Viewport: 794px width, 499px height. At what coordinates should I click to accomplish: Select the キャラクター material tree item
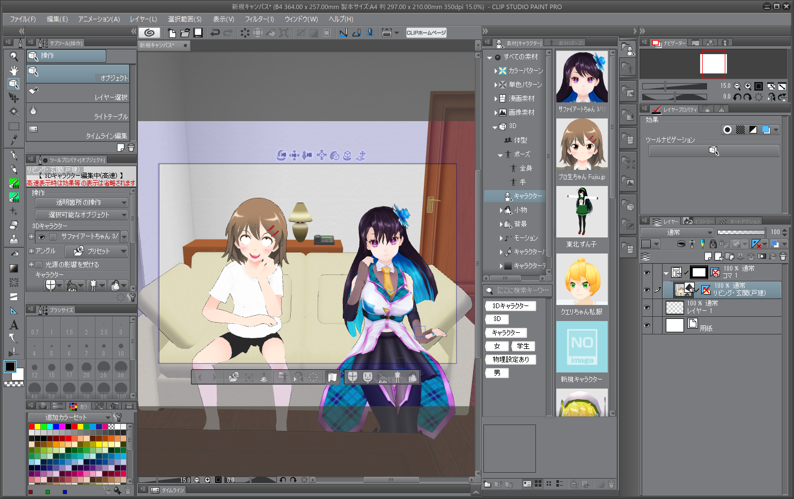[x=515, y=196]
